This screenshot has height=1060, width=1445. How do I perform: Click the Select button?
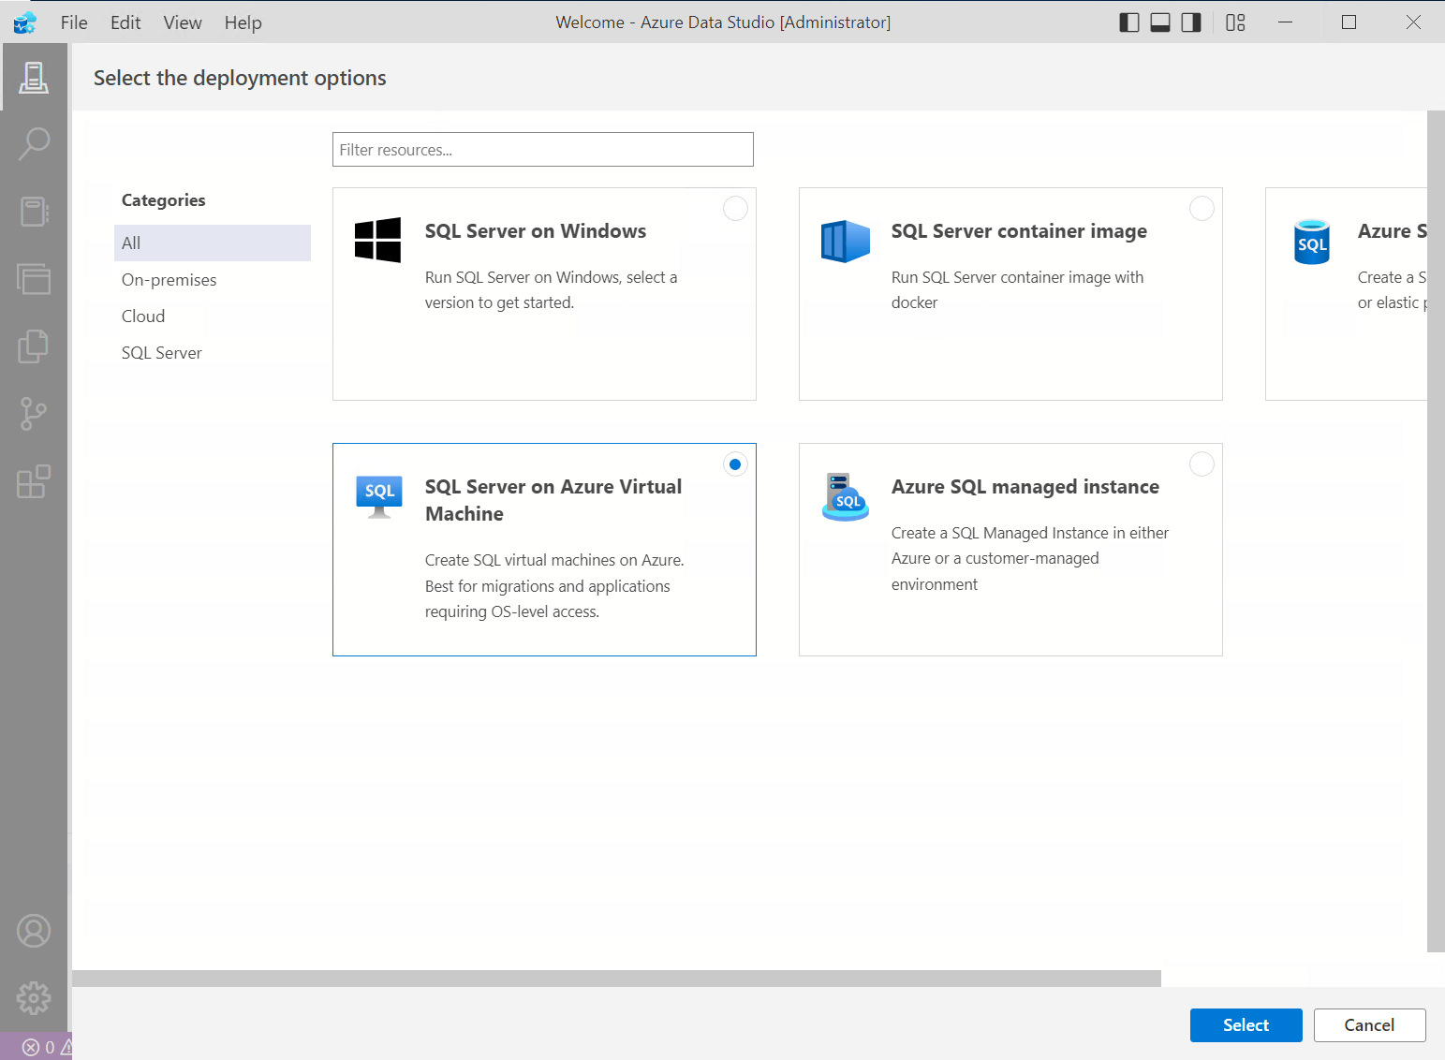pyautogui.click(x=1246, y=1025)
